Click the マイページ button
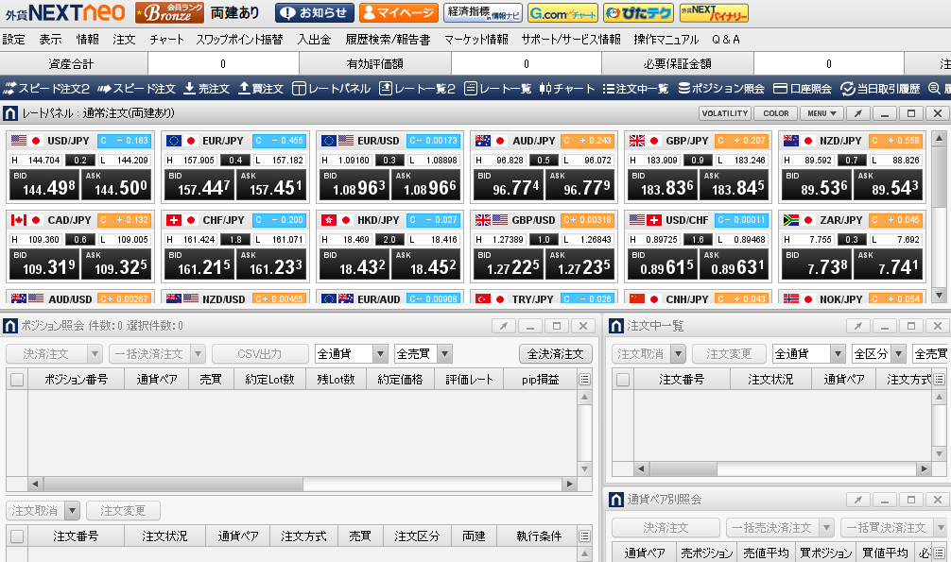951x562 pixels. coord(398,13)
